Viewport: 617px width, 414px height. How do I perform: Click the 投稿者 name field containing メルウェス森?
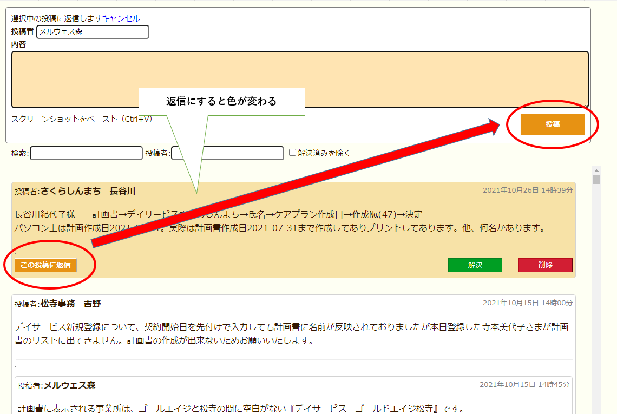[93, 32]
